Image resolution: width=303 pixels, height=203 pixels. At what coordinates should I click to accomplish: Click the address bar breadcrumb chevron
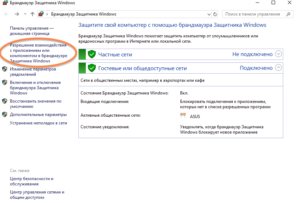point(47,14)
